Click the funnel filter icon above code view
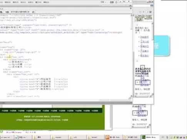Image resolution: width=187 pixels, height=140 pixels. point(130,8)
